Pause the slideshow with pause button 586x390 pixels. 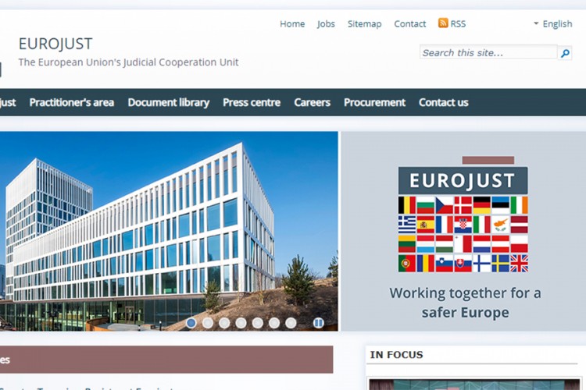tap(319, 323)
